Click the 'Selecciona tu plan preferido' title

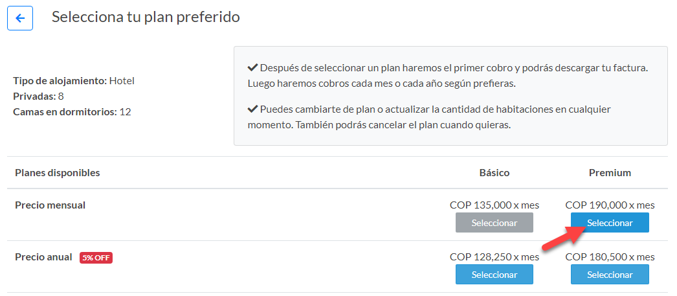click(x=146, y=17)
